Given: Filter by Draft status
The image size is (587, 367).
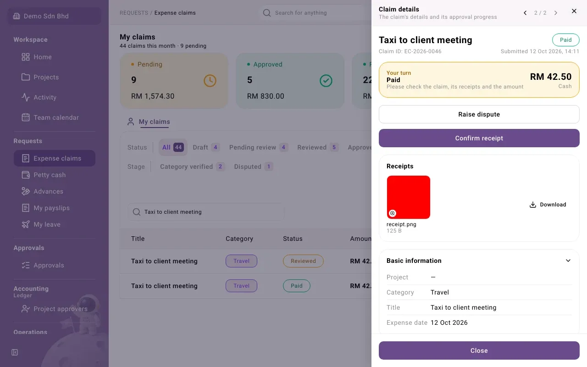Looking at the screenshot, I should coord(206,147).
